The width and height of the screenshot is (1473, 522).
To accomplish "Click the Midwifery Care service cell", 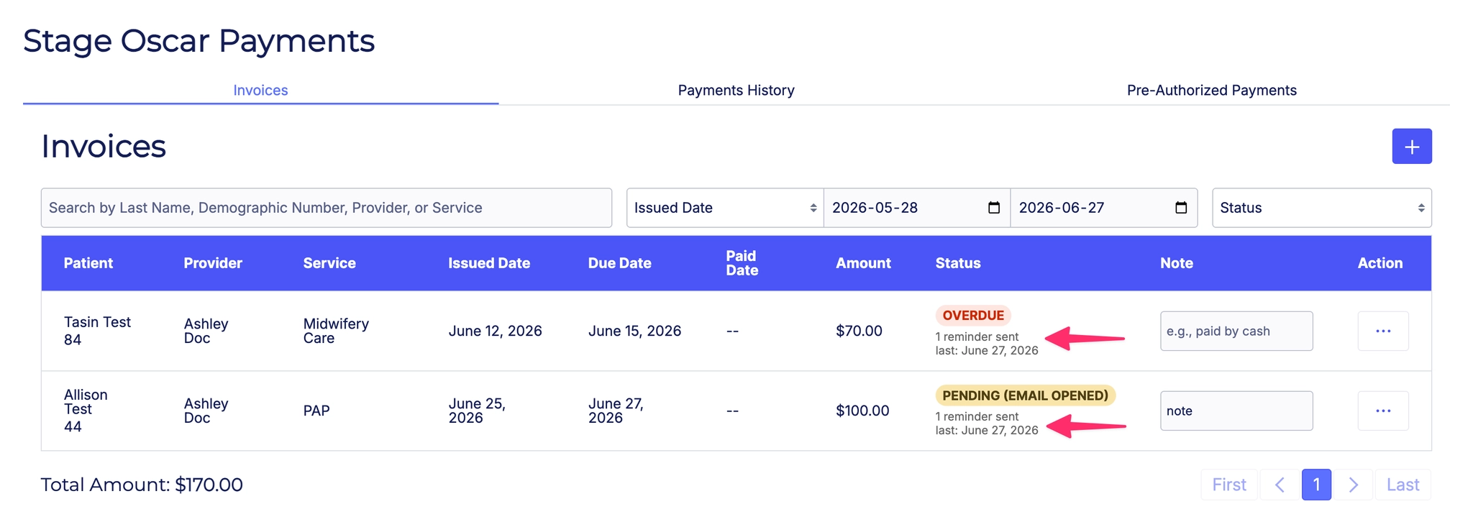I will pos(336,331).
